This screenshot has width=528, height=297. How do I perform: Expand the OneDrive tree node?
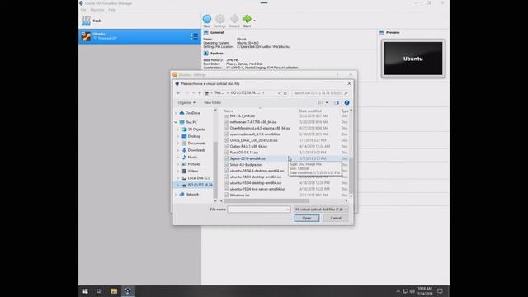(x=176, y=113)
